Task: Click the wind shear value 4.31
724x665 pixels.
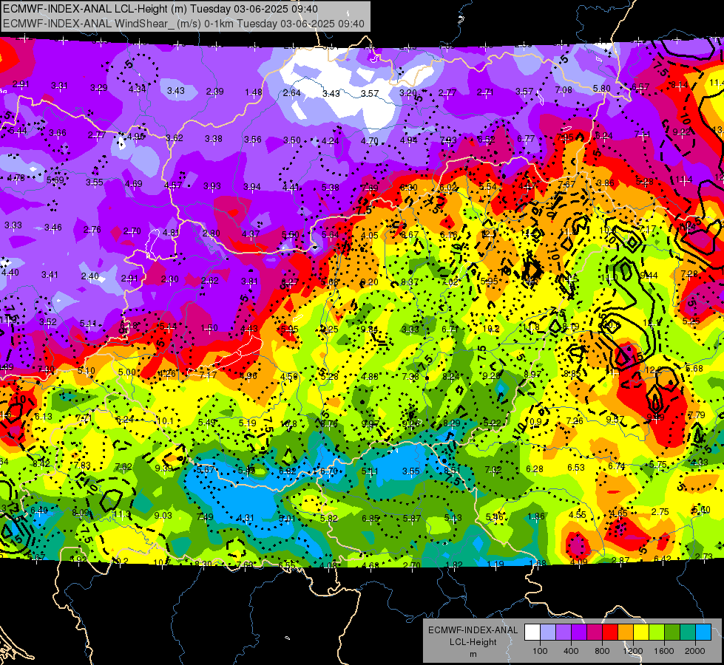Action: click(x=246, y=518)
